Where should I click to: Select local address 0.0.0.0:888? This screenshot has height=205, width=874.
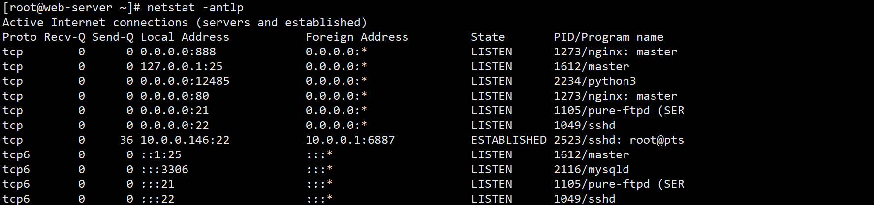pos(178,52)
